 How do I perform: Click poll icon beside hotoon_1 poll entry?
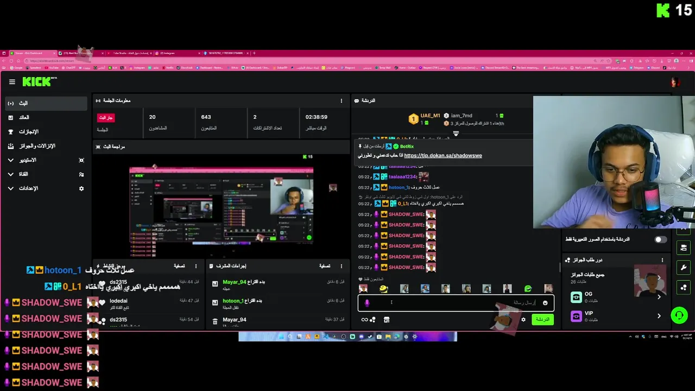click(215, 302)
